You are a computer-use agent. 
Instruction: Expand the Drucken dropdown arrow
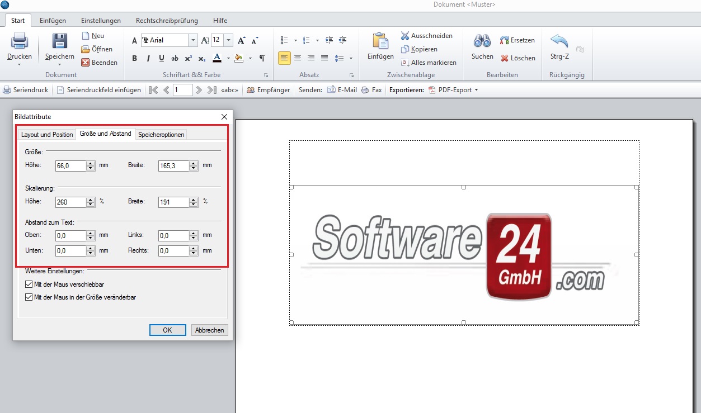tap(20, 64)
